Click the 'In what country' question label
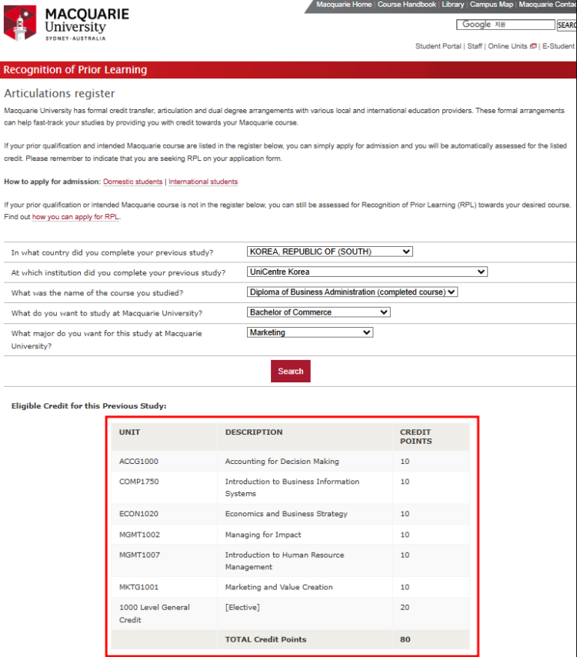The image size is (577, 657). click(x=112, y=252)
